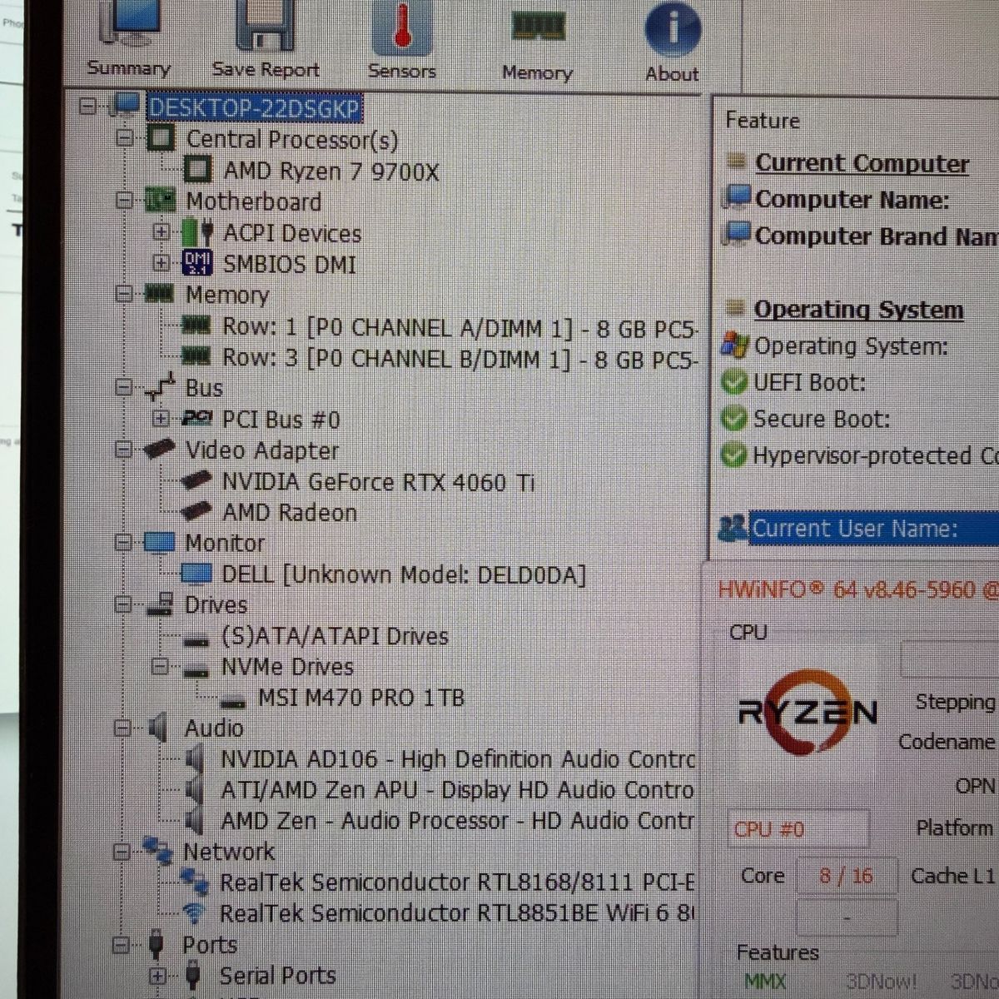Select (S)ATA/ATAPI Drives entry
The height and width of the screenshot is (999, 999).
coord(335,637)
